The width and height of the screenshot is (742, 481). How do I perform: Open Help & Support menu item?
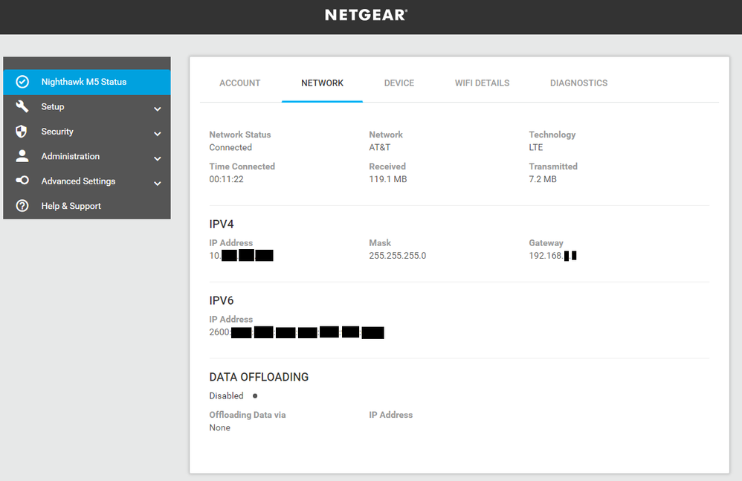(x=87, y=206)
